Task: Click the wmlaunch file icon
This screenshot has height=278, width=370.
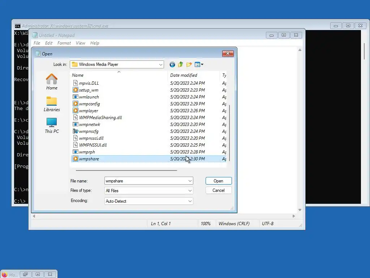Action: (75, 97)
